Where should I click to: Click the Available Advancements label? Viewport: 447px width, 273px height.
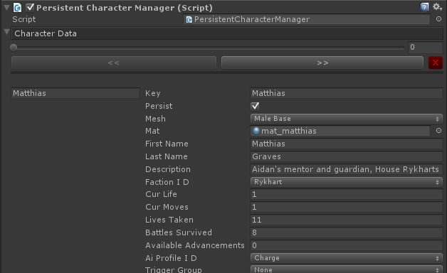click(x=195, y=245)
